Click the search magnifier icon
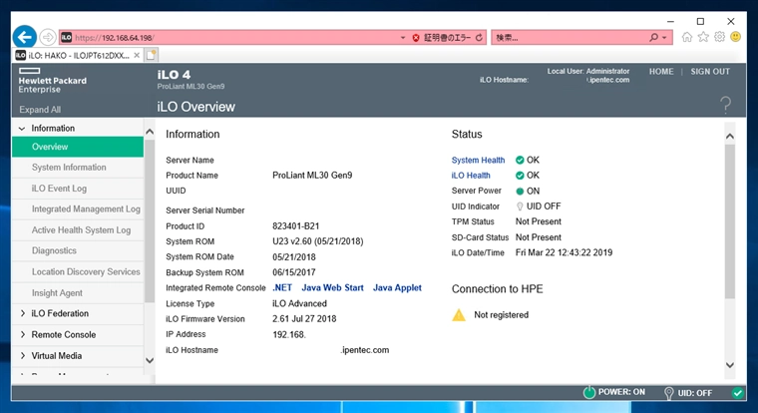758x413 pixels. [x=653, y=37]
